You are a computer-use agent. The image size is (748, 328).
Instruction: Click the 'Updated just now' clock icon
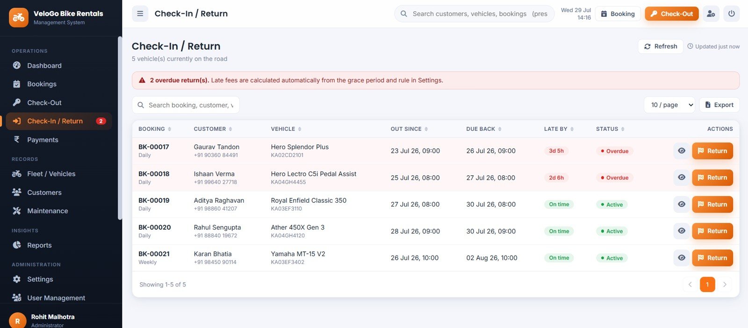(690, 46)
